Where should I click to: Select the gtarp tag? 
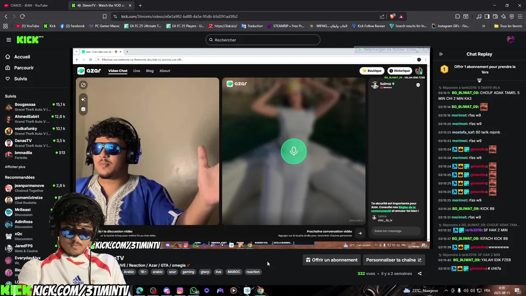pos(205,272)
